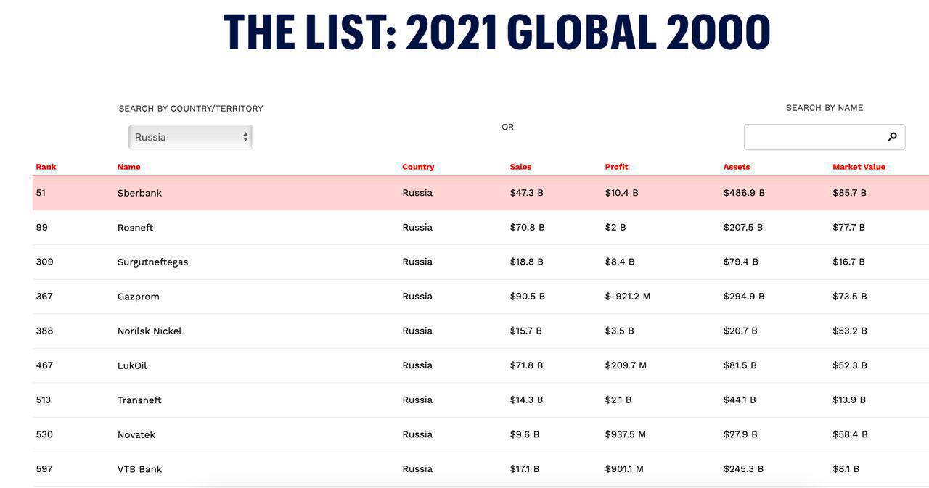Click rank 513 cell
The image size is (929, 488).
pos(44,400)
